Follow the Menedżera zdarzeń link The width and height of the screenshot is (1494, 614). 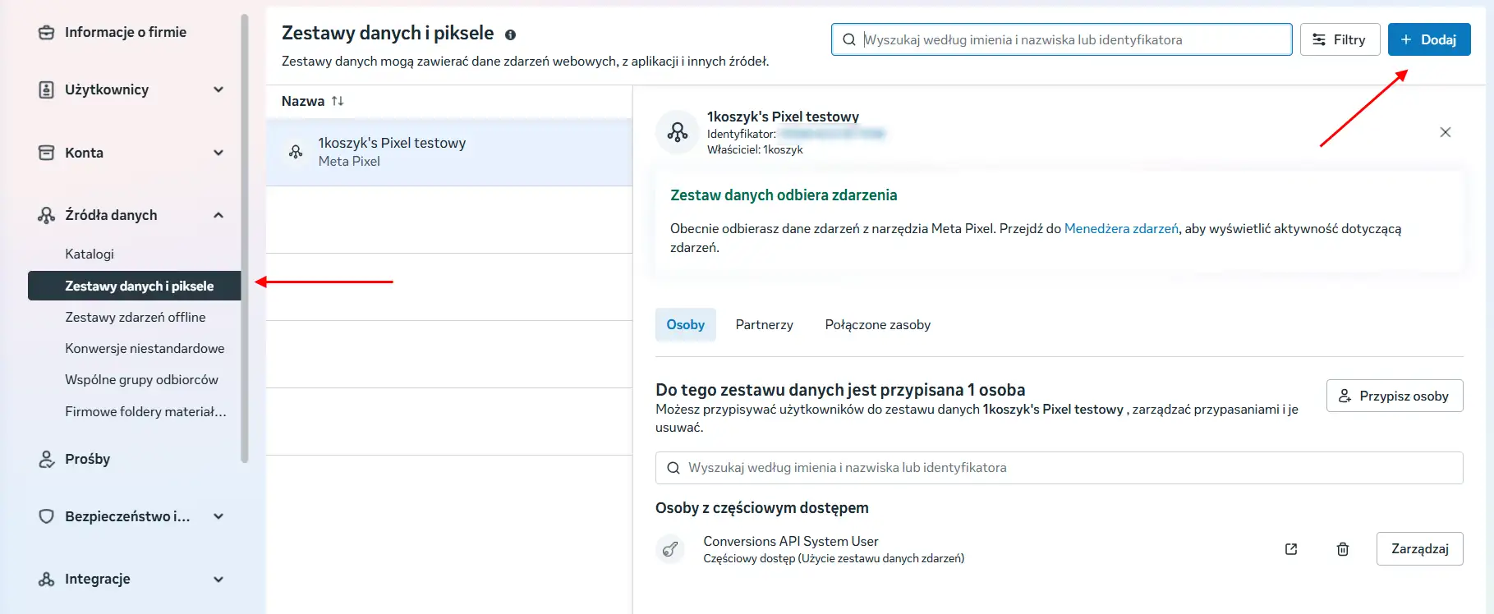(x=1121, y=229)
